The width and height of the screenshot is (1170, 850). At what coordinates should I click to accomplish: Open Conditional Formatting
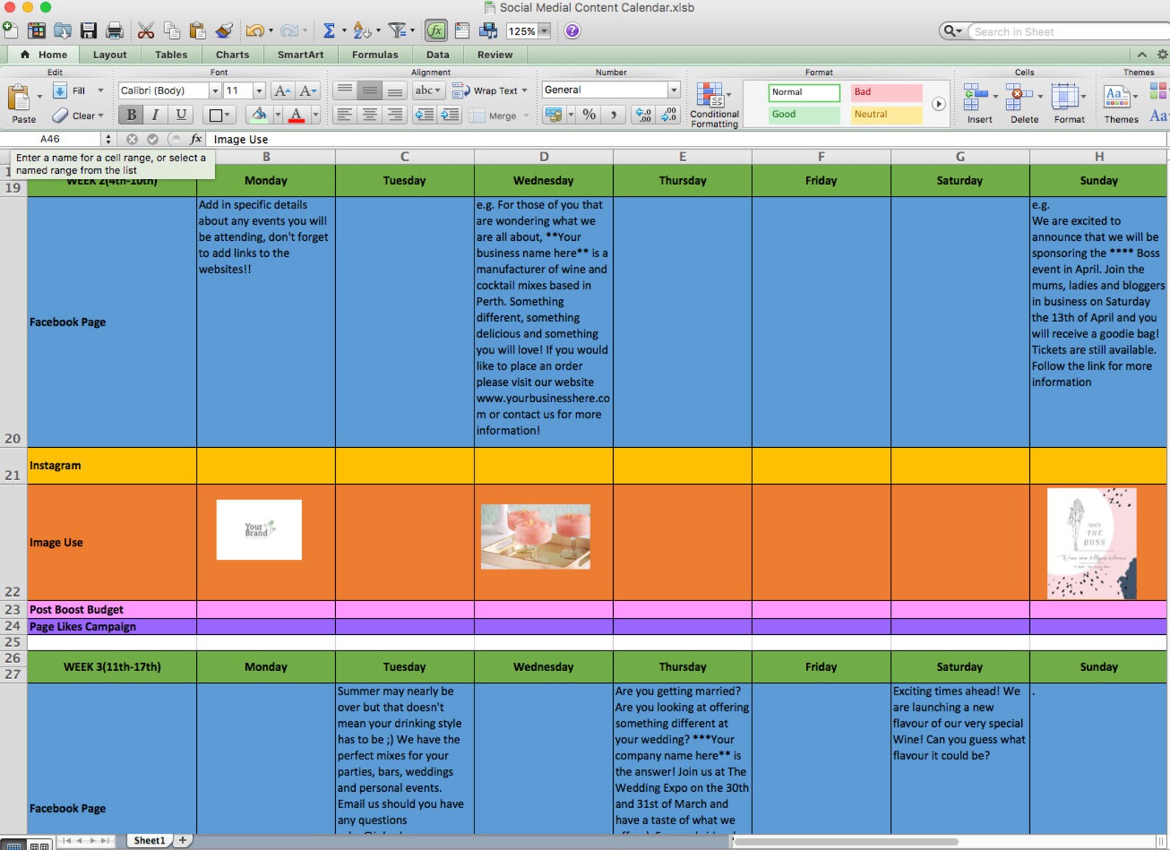(x=714, y=105)
